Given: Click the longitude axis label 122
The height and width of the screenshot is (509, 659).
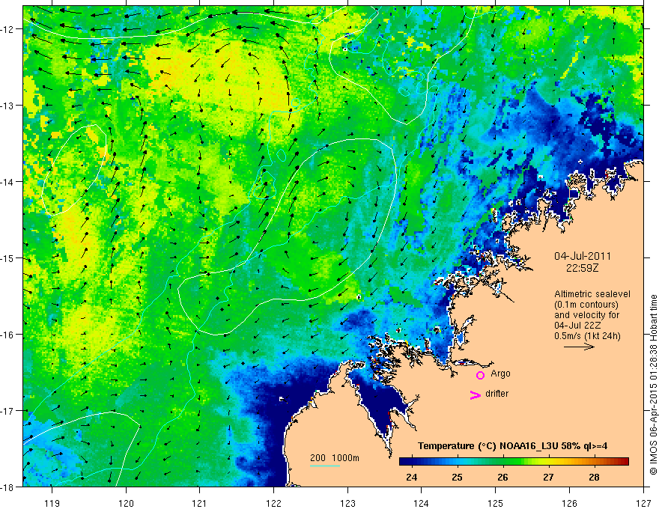Looking at the screenshot, I should pyautogui.click(x=273, y=503).
